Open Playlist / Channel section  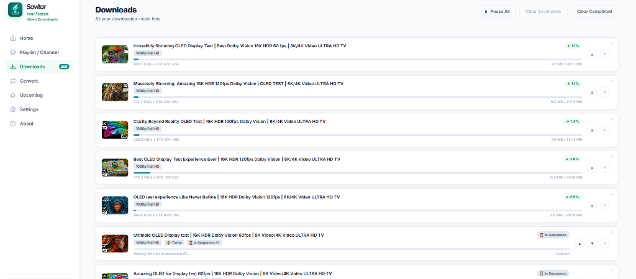[x=40, y=52]
